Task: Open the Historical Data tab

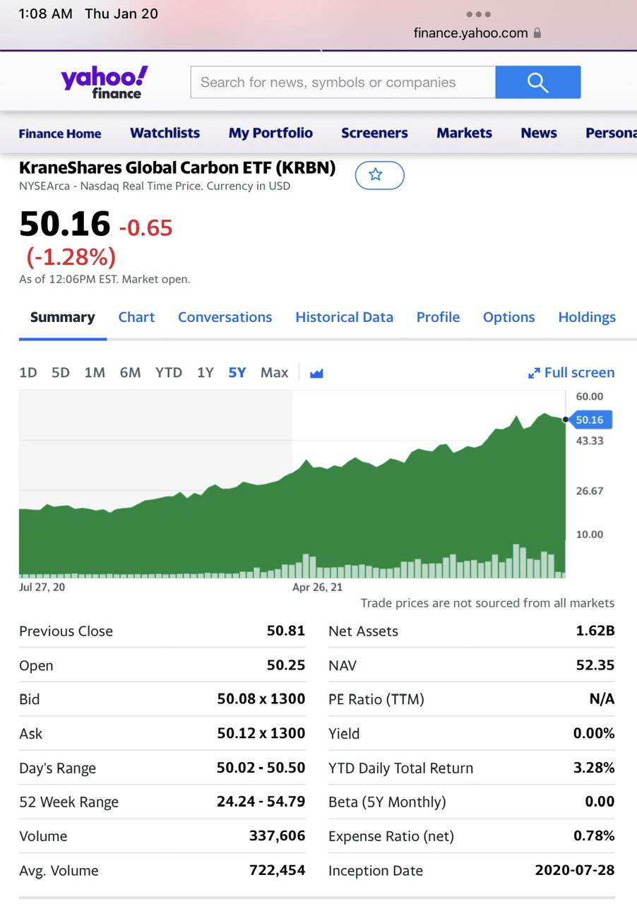Action: tap(344, 318)
